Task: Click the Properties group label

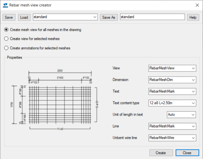Action: click(x=14, y=57)
